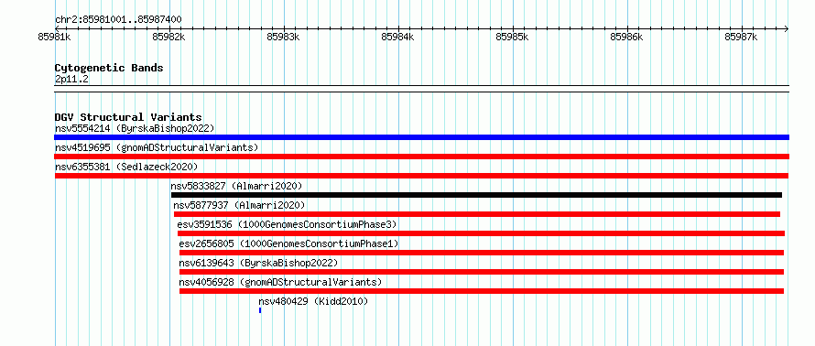Screen dimensions: 815x346
Task: Select the small blue nsv480429 marker
Action: pos(260,310)
